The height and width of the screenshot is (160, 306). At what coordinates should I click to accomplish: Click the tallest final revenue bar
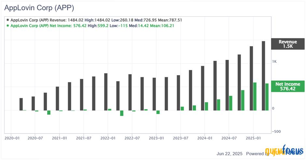pos(263,76)
